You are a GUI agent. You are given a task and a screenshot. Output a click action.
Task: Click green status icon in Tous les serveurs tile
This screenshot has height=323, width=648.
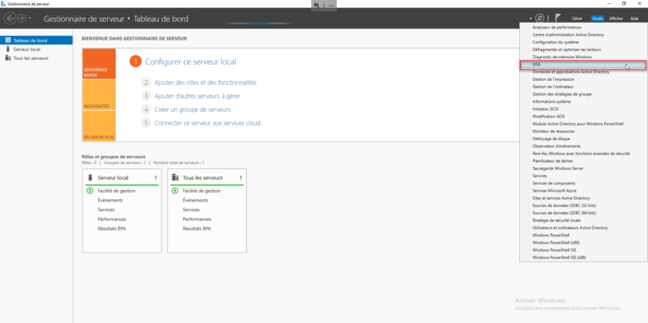pyautogui.click(x=175, y=191)
